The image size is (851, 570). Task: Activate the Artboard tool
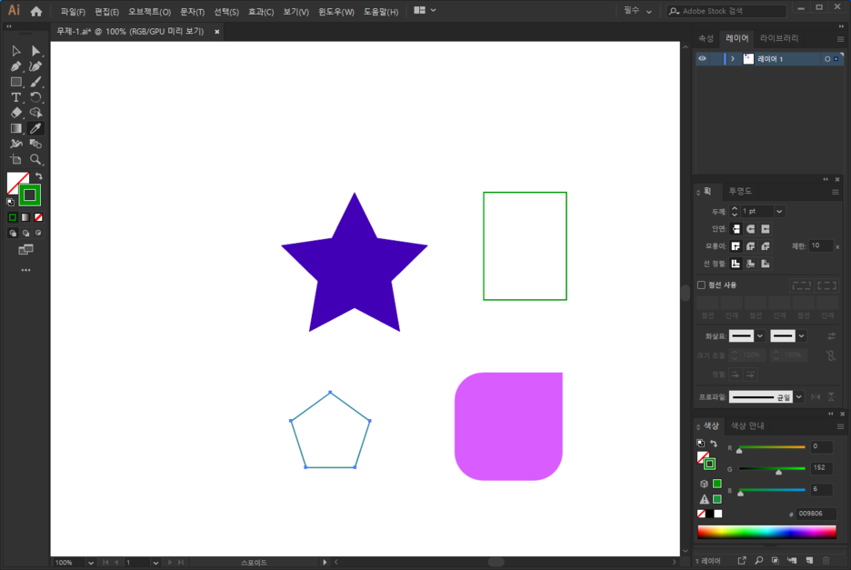(15, 160)
